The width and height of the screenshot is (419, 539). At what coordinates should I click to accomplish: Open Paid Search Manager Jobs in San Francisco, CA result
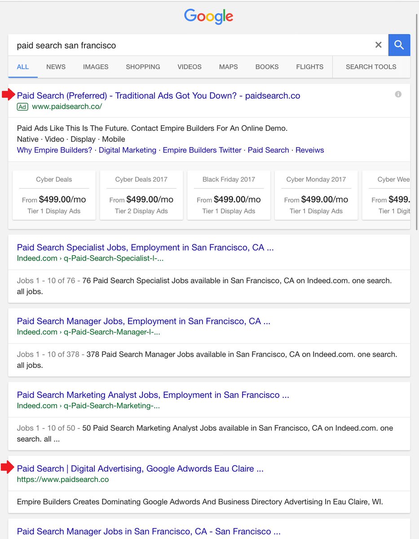(x=149, y=531)
